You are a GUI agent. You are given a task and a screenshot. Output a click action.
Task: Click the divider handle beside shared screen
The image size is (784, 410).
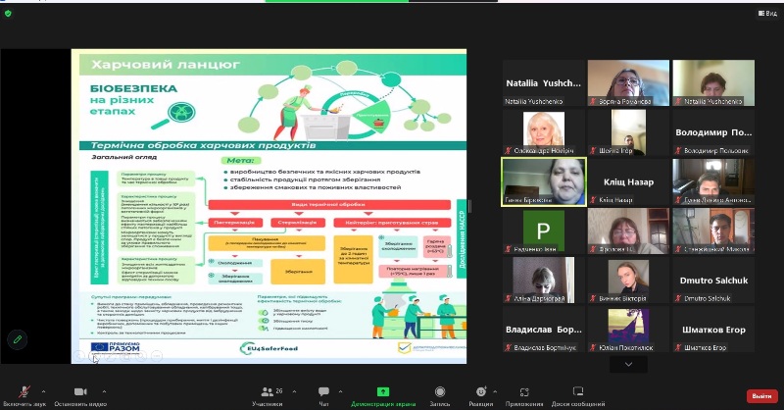click(x=469, y=206)
